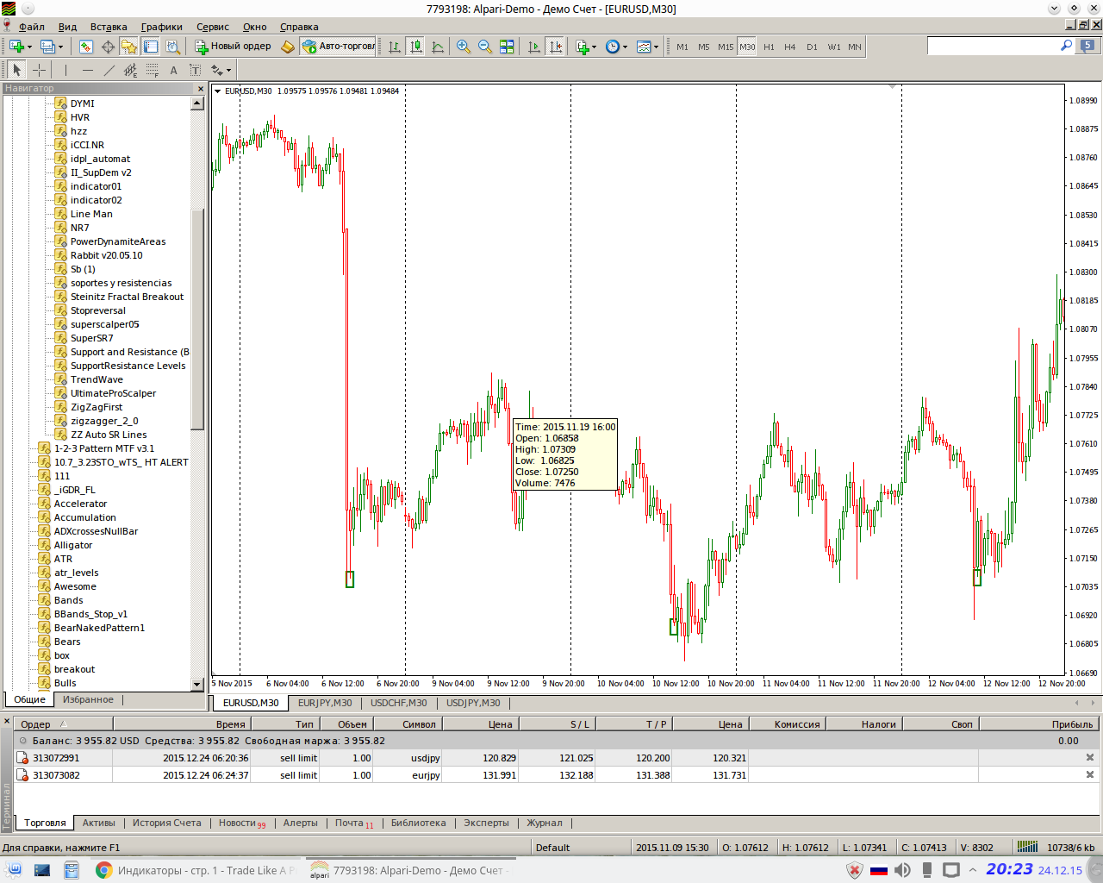Screen dimensions: 1103x883
Task: Switch Navigator to the Избранное tab
Action: click(88, 699)
